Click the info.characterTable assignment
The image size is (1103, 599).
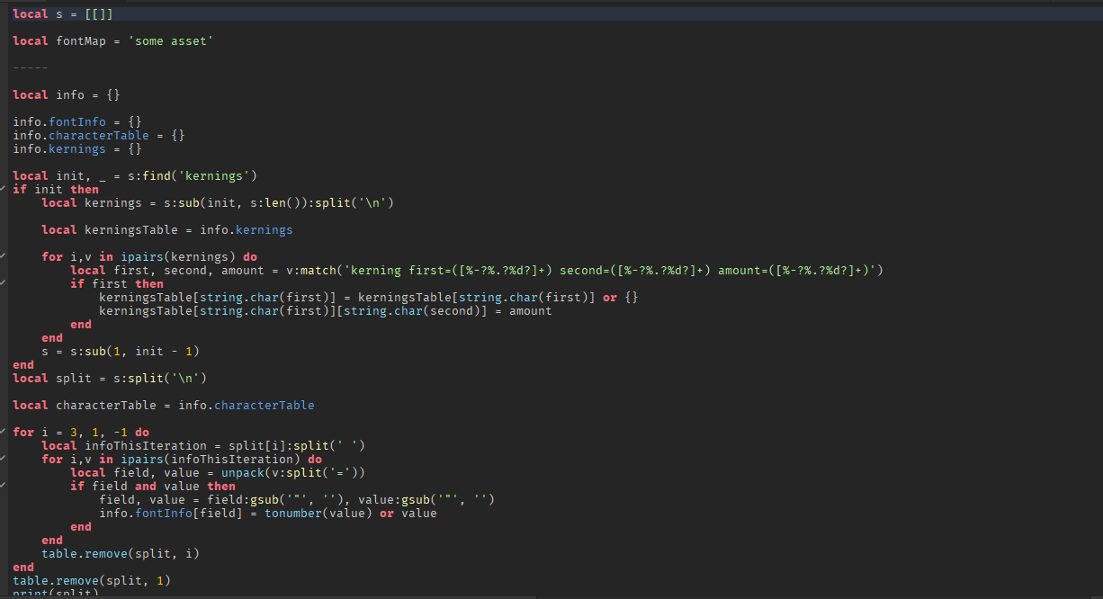[81, 135]
